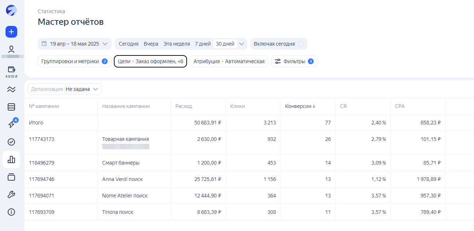Viewport: 474px width, 231px height.
Task: Click the Итого row label
Action: click(x=36, y=123)
